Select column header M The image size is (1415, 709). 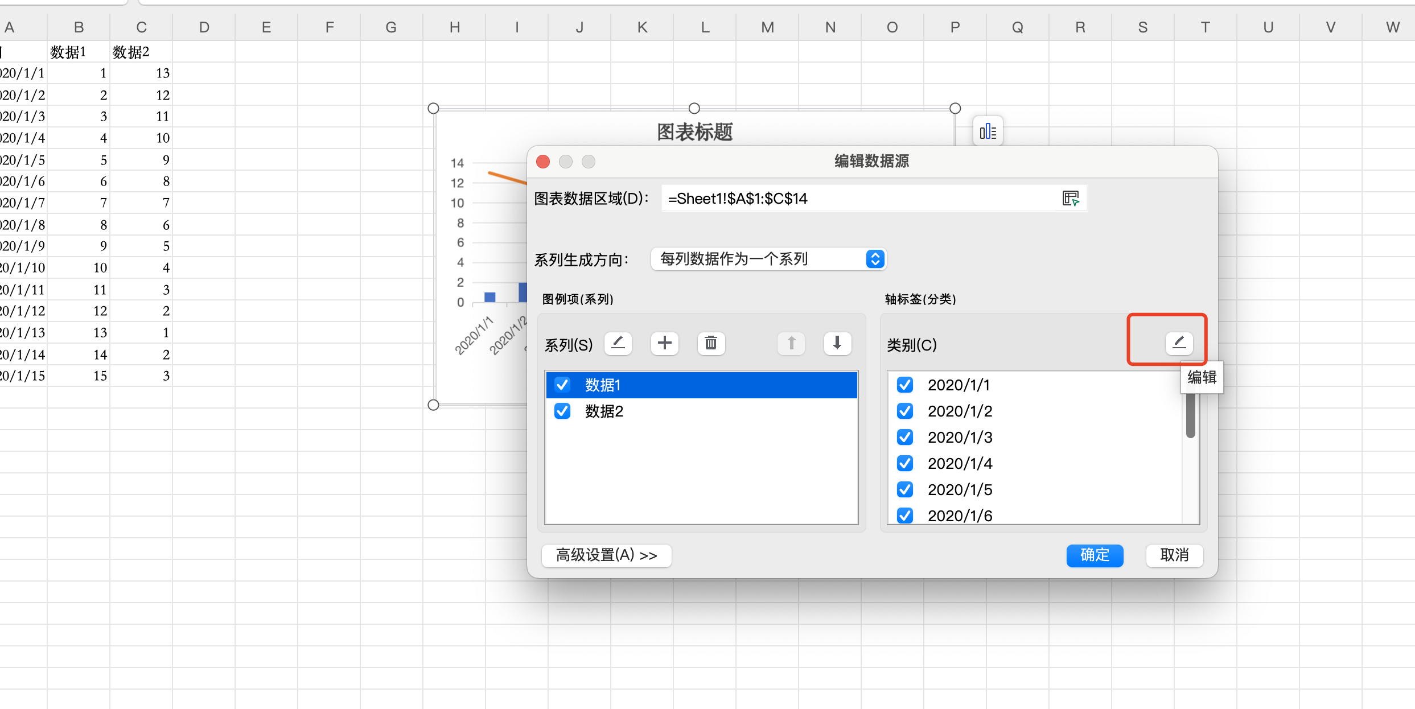[767, 27]
